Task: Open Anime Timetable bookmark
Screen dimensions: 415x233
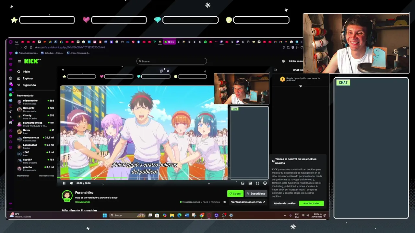Action: pyautogui.click(x=78, y=53)
